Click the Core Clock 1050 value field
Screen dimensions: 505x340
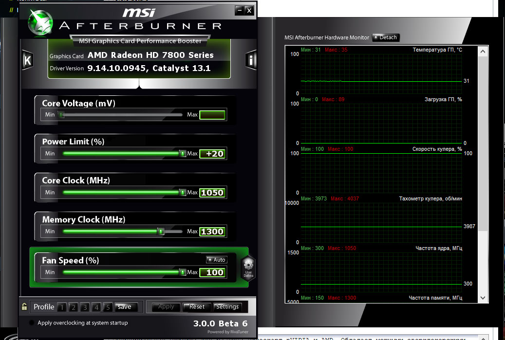(x=212, y=193)
